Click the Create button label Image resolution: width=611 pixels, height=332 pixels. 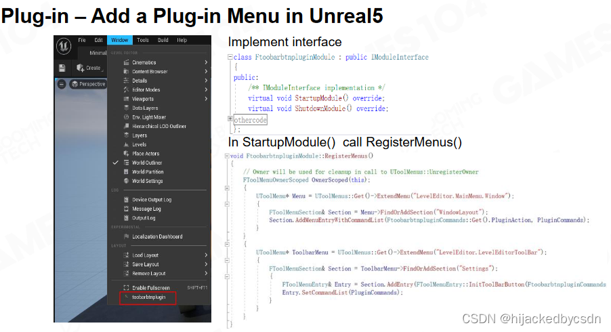(x=93, y=68)
